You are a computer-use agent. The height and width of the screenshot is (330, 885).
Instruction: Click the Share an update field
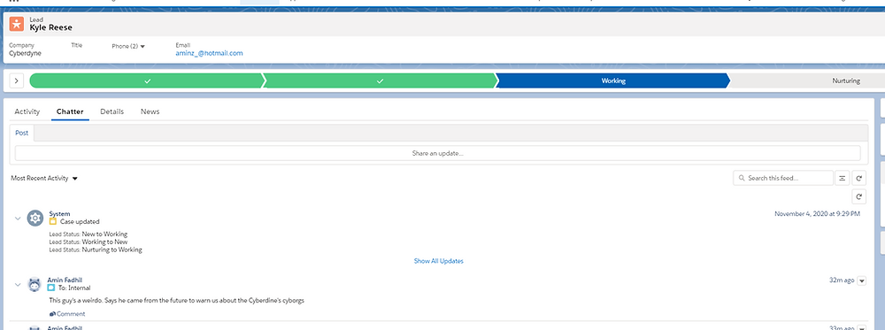click(x=437, y=153)
